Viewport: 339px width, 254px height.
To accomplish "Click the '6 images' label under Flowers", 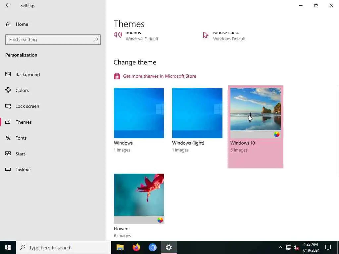I will (122, 235).
